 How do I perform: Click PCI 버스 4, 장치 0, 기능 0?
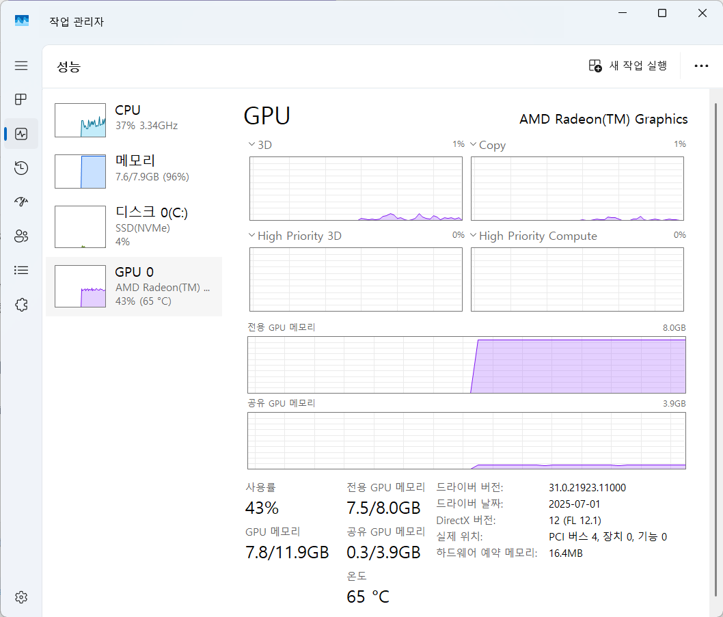click(608, 537)
